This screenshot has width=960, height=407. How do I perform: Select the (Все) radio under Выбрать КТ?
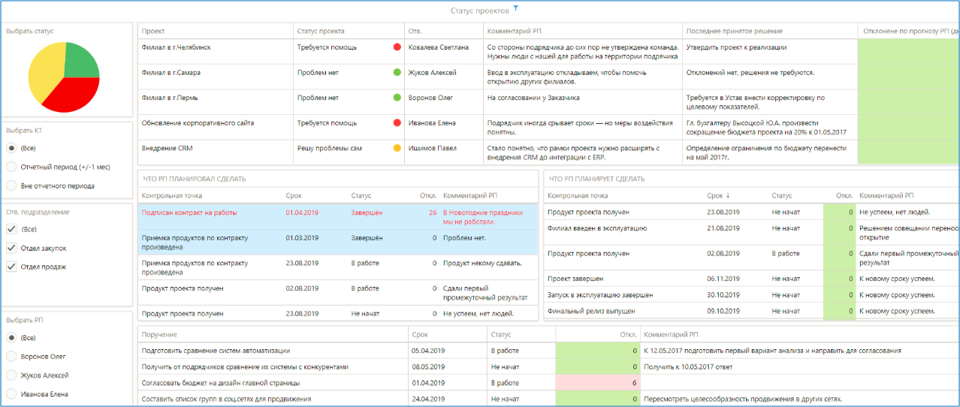point(11,148)
